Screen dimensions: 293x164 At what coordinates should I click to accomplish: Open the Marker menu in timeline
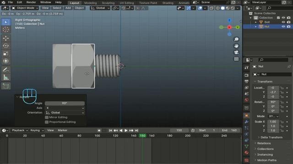pyautogui.click(x=62, y=130)
